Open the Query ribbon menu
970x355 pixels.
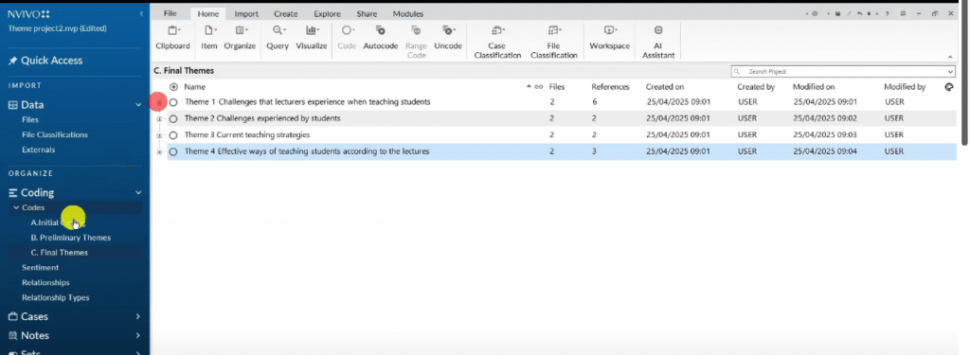tap(278, 37)
